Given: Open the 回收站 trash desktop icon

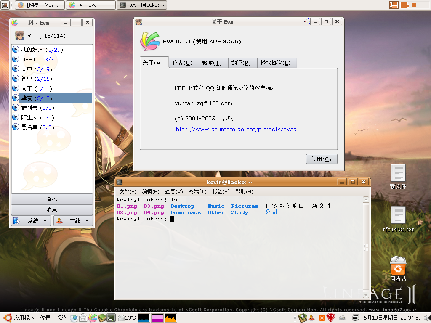Looking at the screenshot, I should pyautogui.click(x=398, y=269).
